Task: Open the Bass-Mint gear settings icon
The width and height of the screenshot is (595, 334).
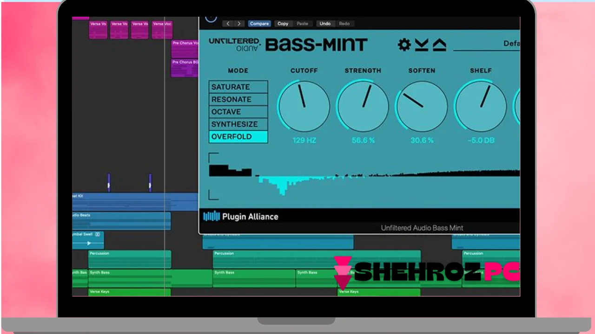Action: point(404,45)
